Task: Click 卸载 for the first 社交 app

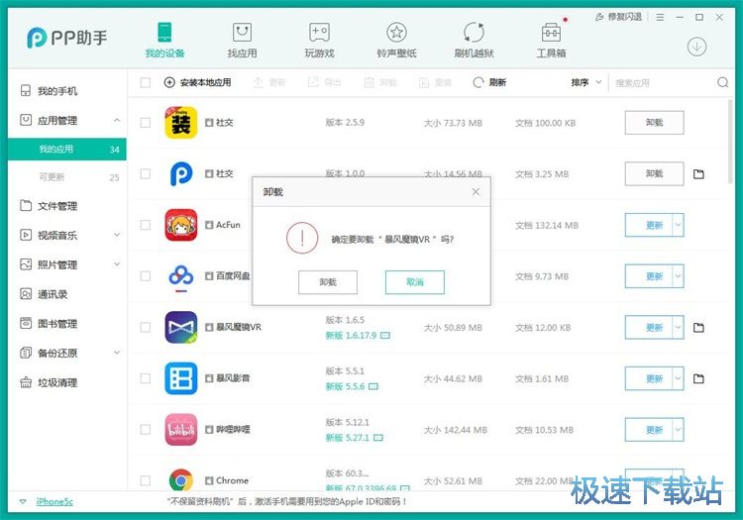Action: coord(655,123)
